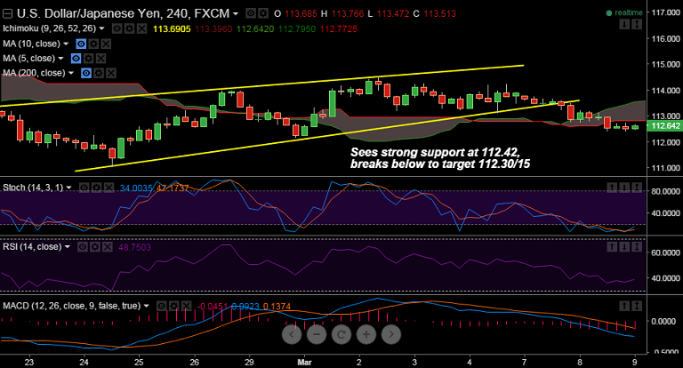Viewport: 683px width, 368px height.
Task: Remove the Stoch indicator with its X
Action: (x=108, y=188)
